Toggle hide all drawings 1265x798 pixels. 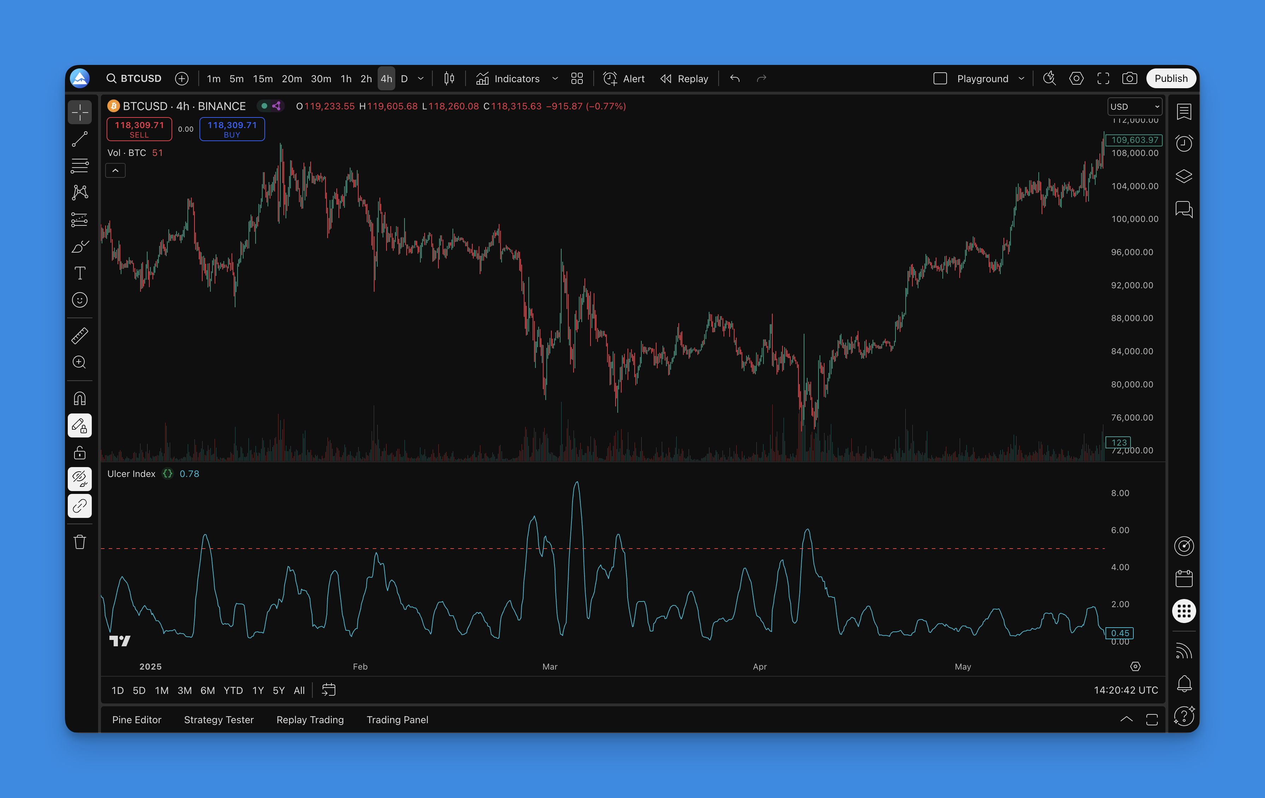80,479
